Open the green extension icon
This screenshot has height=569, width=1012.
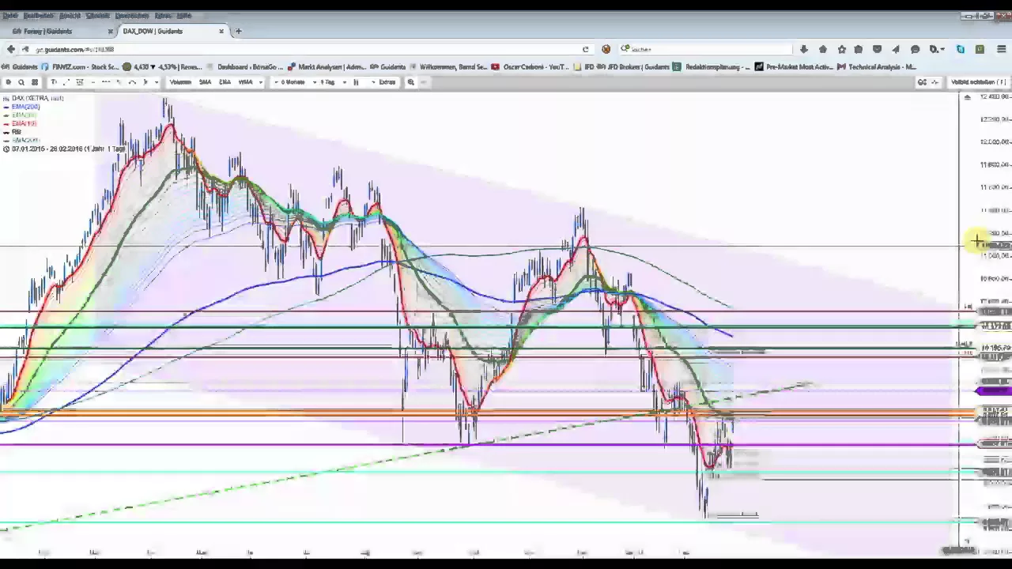[980, 49]
